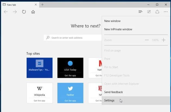Open the Wikipedia top site tile
Screen dimensions: 171x112
(x=39, y=93)
